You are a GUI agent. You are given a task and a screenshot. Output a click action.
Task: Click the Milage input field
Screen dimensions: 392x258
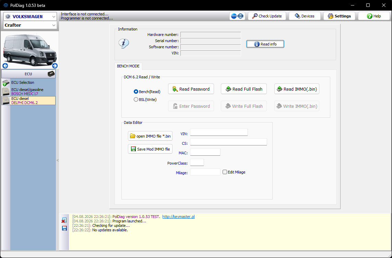click(x=205, y=172)
